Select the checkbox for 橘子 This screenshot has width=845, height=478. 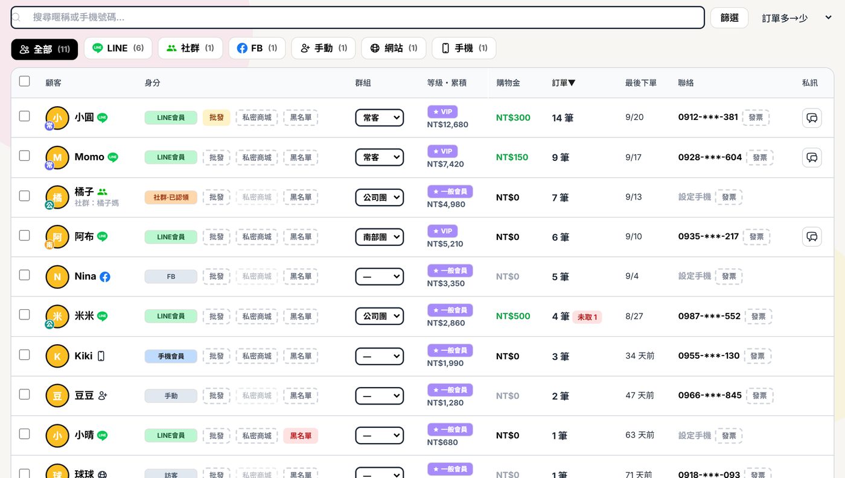tap(24, 195)
